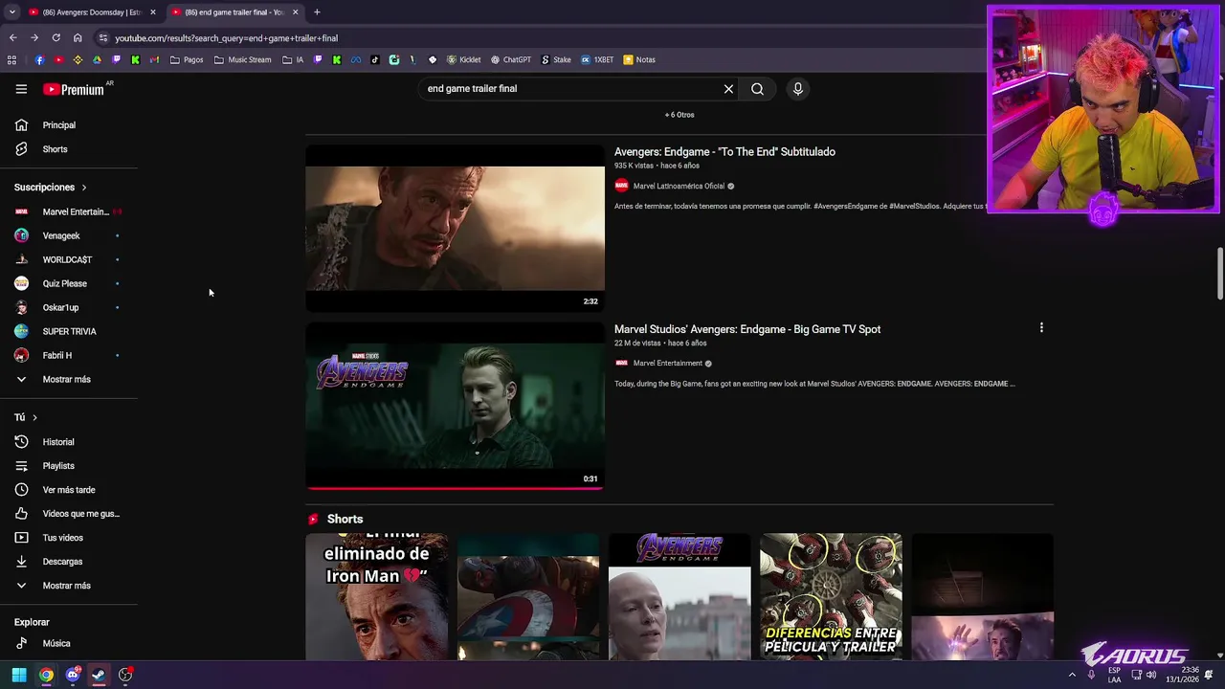Go back in browser history
The width and height of the screenshot is (1225, 689).
(x=12, y=38)
